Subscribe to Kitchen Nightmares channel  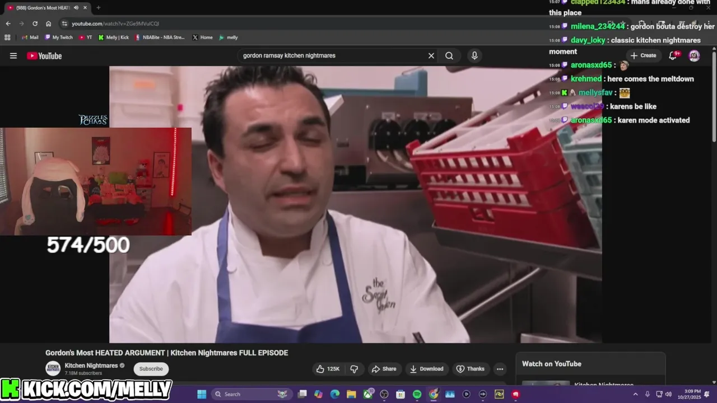151,369
